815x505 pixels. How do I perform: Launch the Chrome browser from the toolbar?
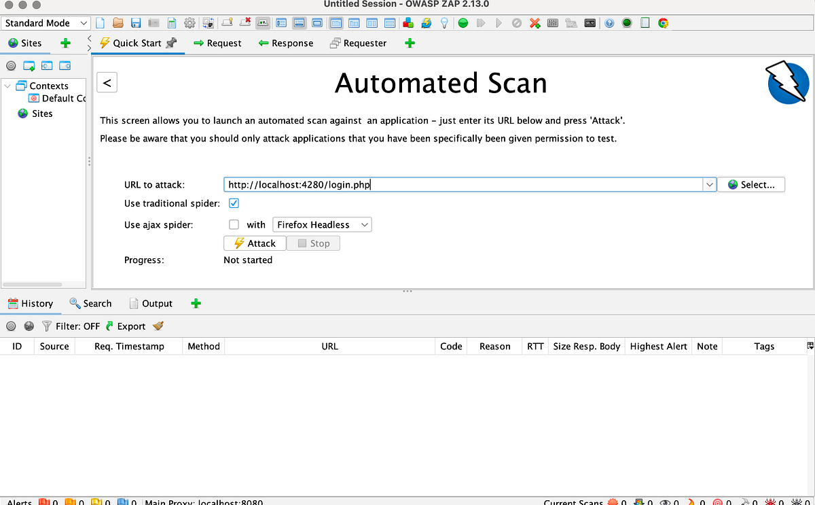click(x=664, y=22)
